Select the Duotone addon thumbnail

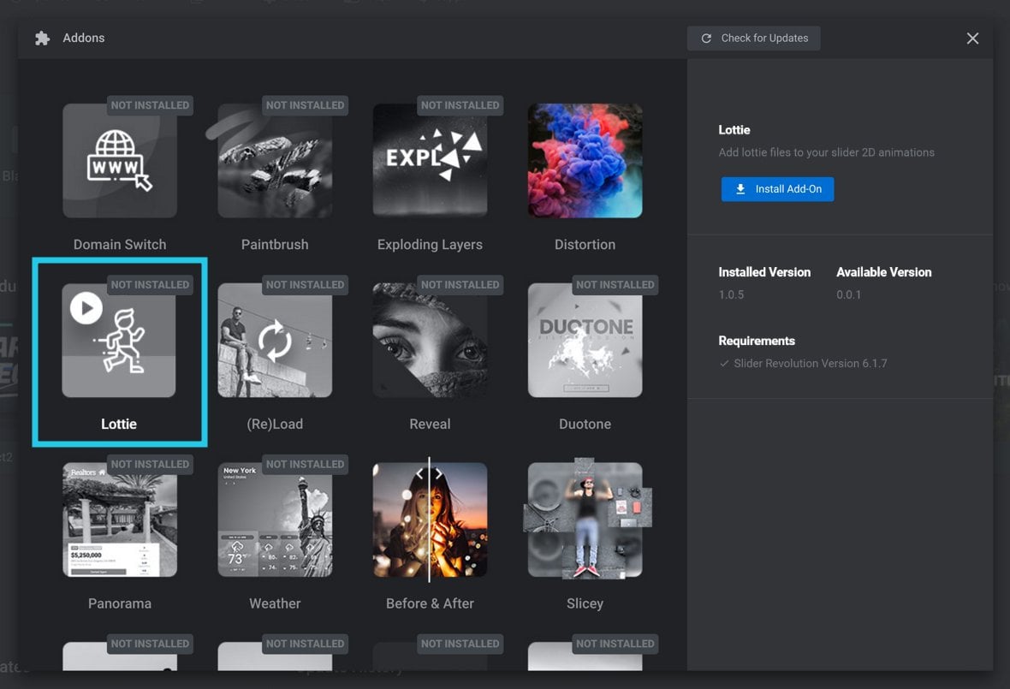click(x=585, y=340)
